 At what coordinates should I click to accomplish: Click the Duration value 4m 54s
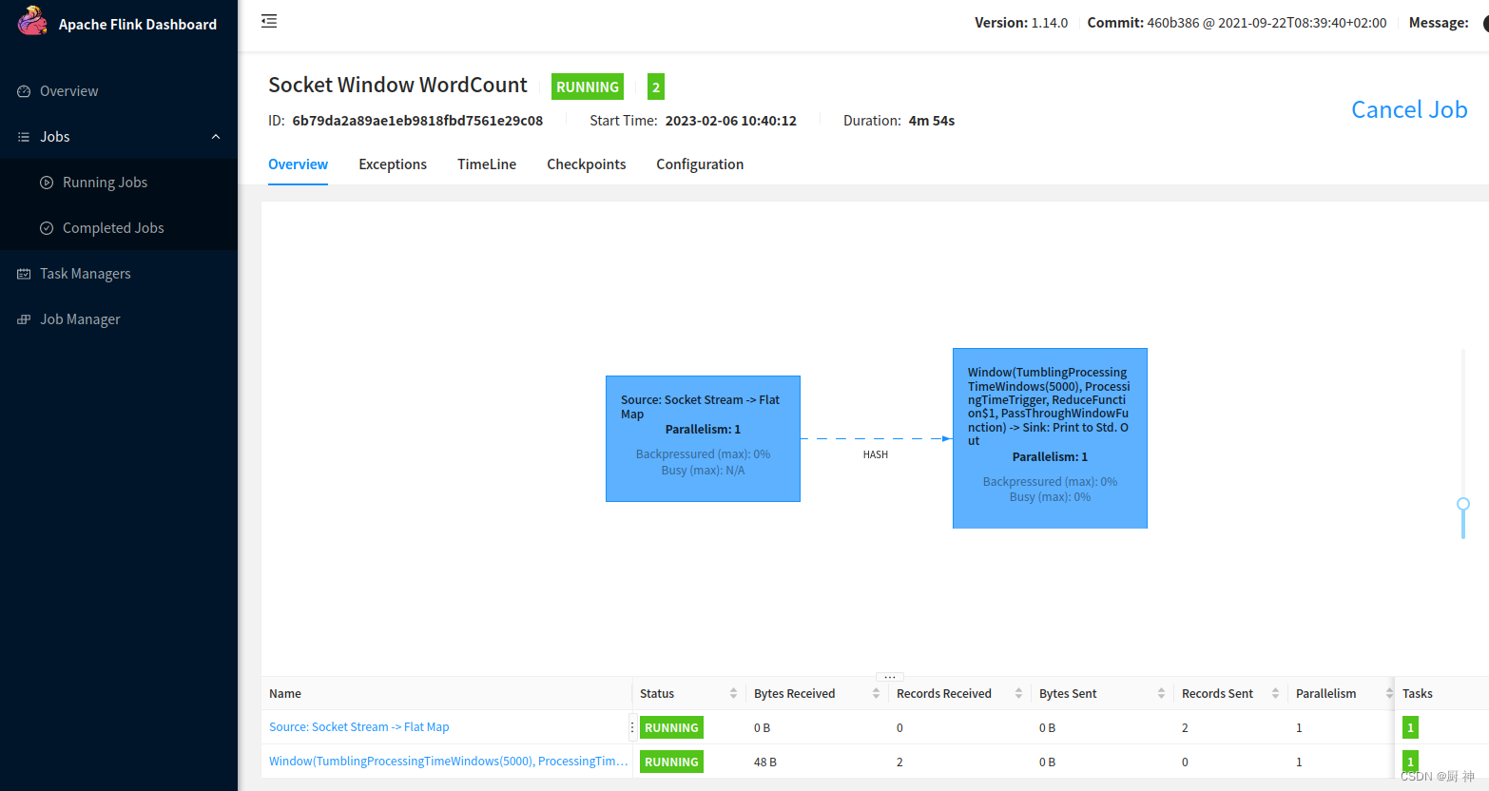click(932, 121)
